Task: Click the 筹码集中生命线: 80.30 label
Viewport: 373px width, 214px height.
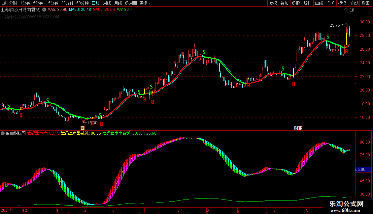Action: click(x=122, y=133)
